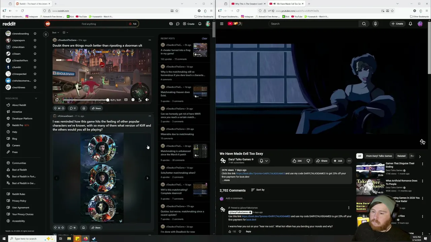Open more actions menu under YouTube video

(x=349, y=161)
